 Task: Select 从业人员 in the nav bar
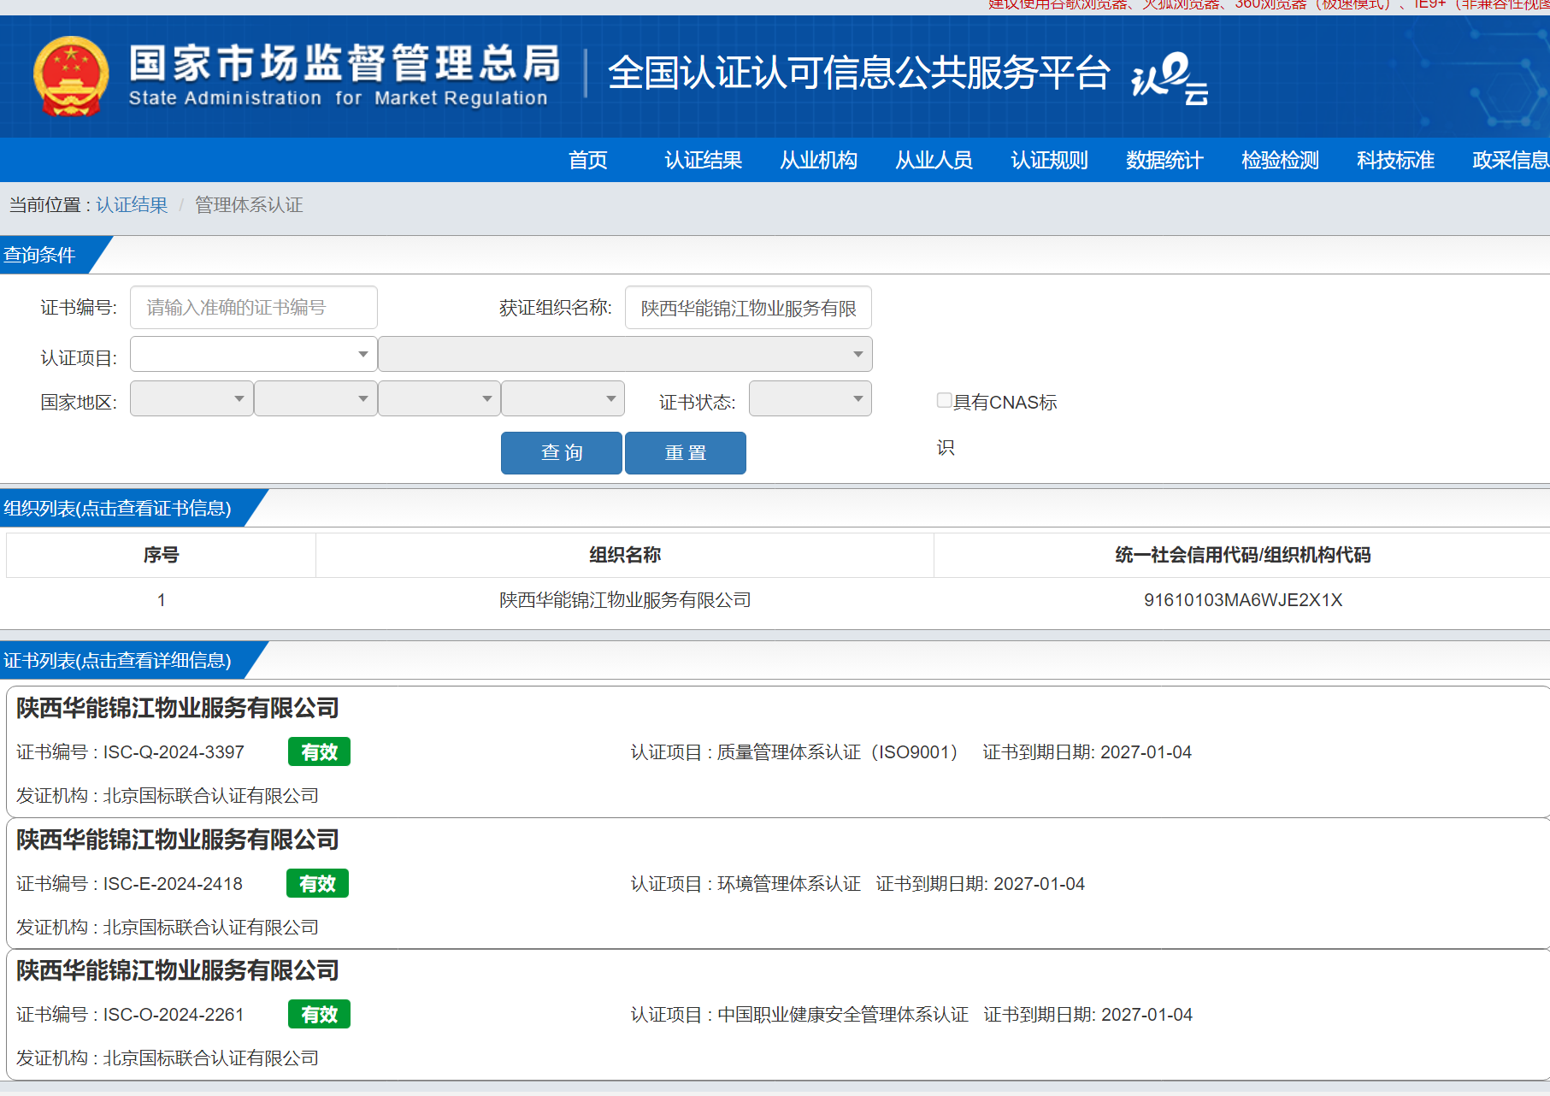pos(934,160)
